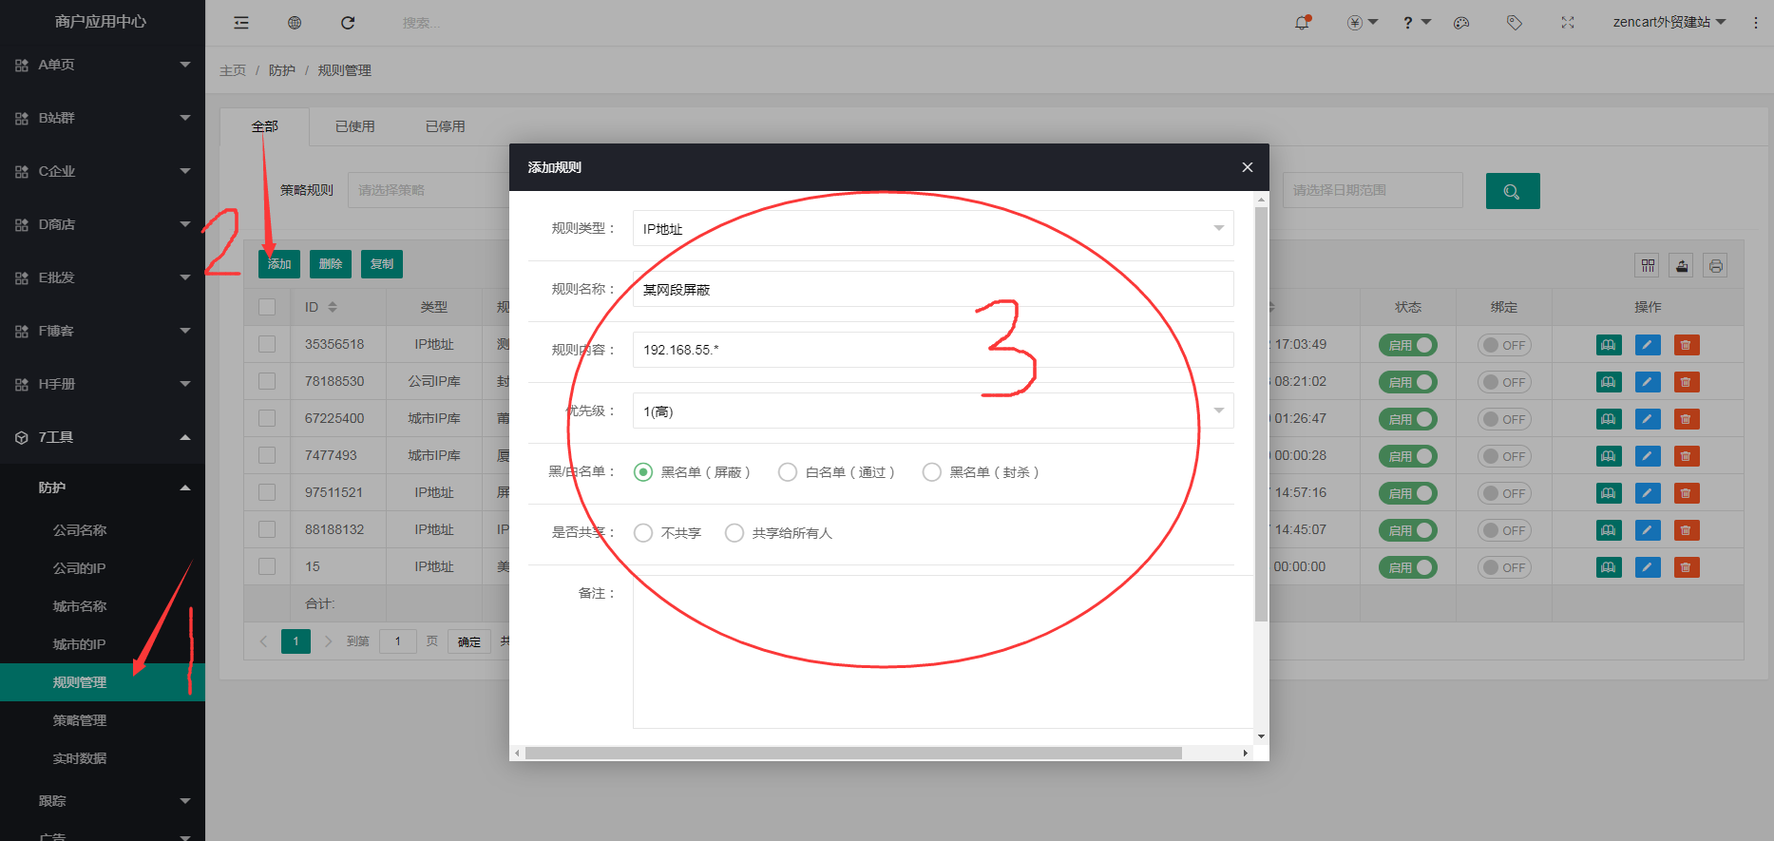The height and width of the screenshot is (841, 1774).
Task: Click the globe icon in the top bar
Action: pyautogui.click(x=295, y=23)
